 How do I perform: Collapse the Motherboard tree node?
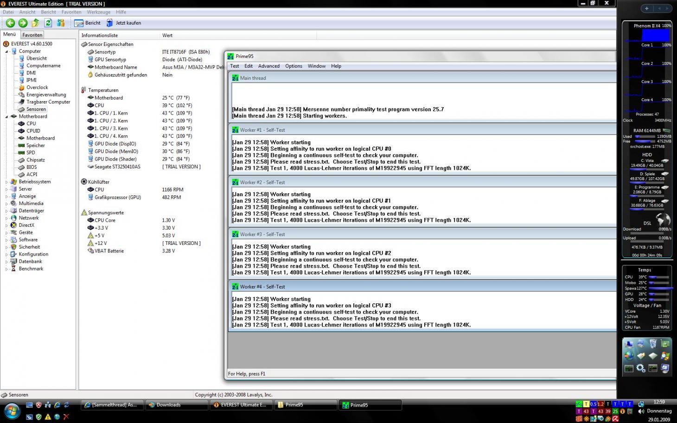(x=7, y=116)
